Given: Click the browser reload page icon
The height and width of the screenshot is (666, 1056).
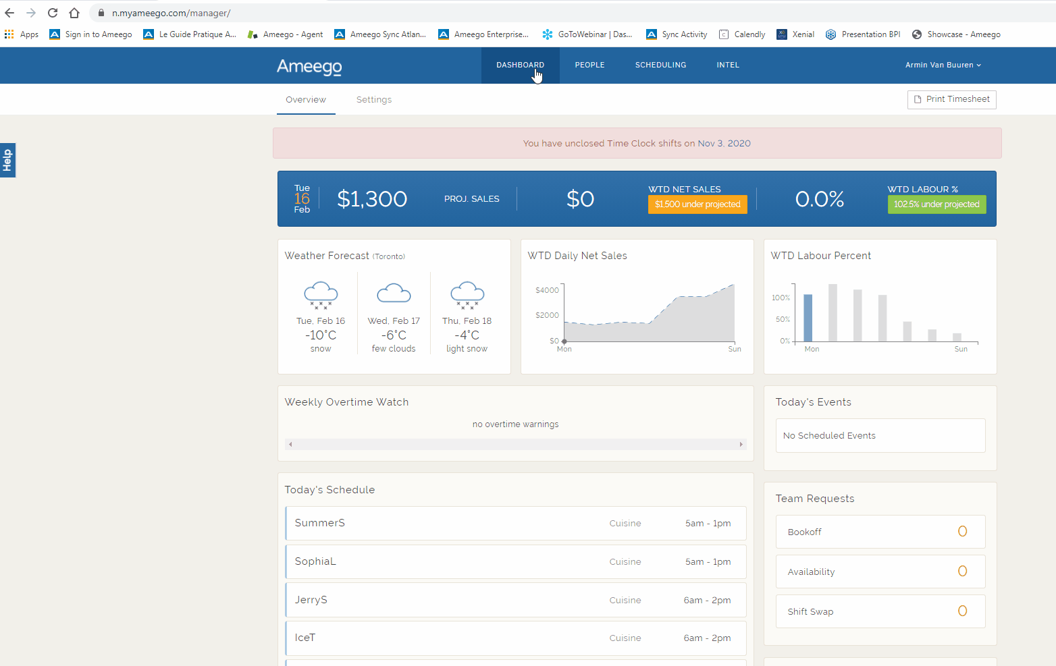Looking at the screenshot, I should [53, 13].
